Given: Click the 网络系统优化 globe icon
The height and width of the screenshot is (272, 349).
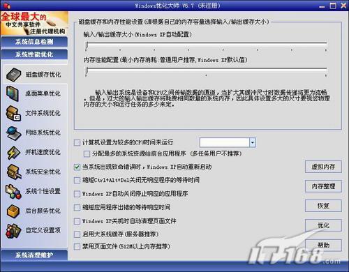Looking at the screenshot, I should tap(13, 133).
